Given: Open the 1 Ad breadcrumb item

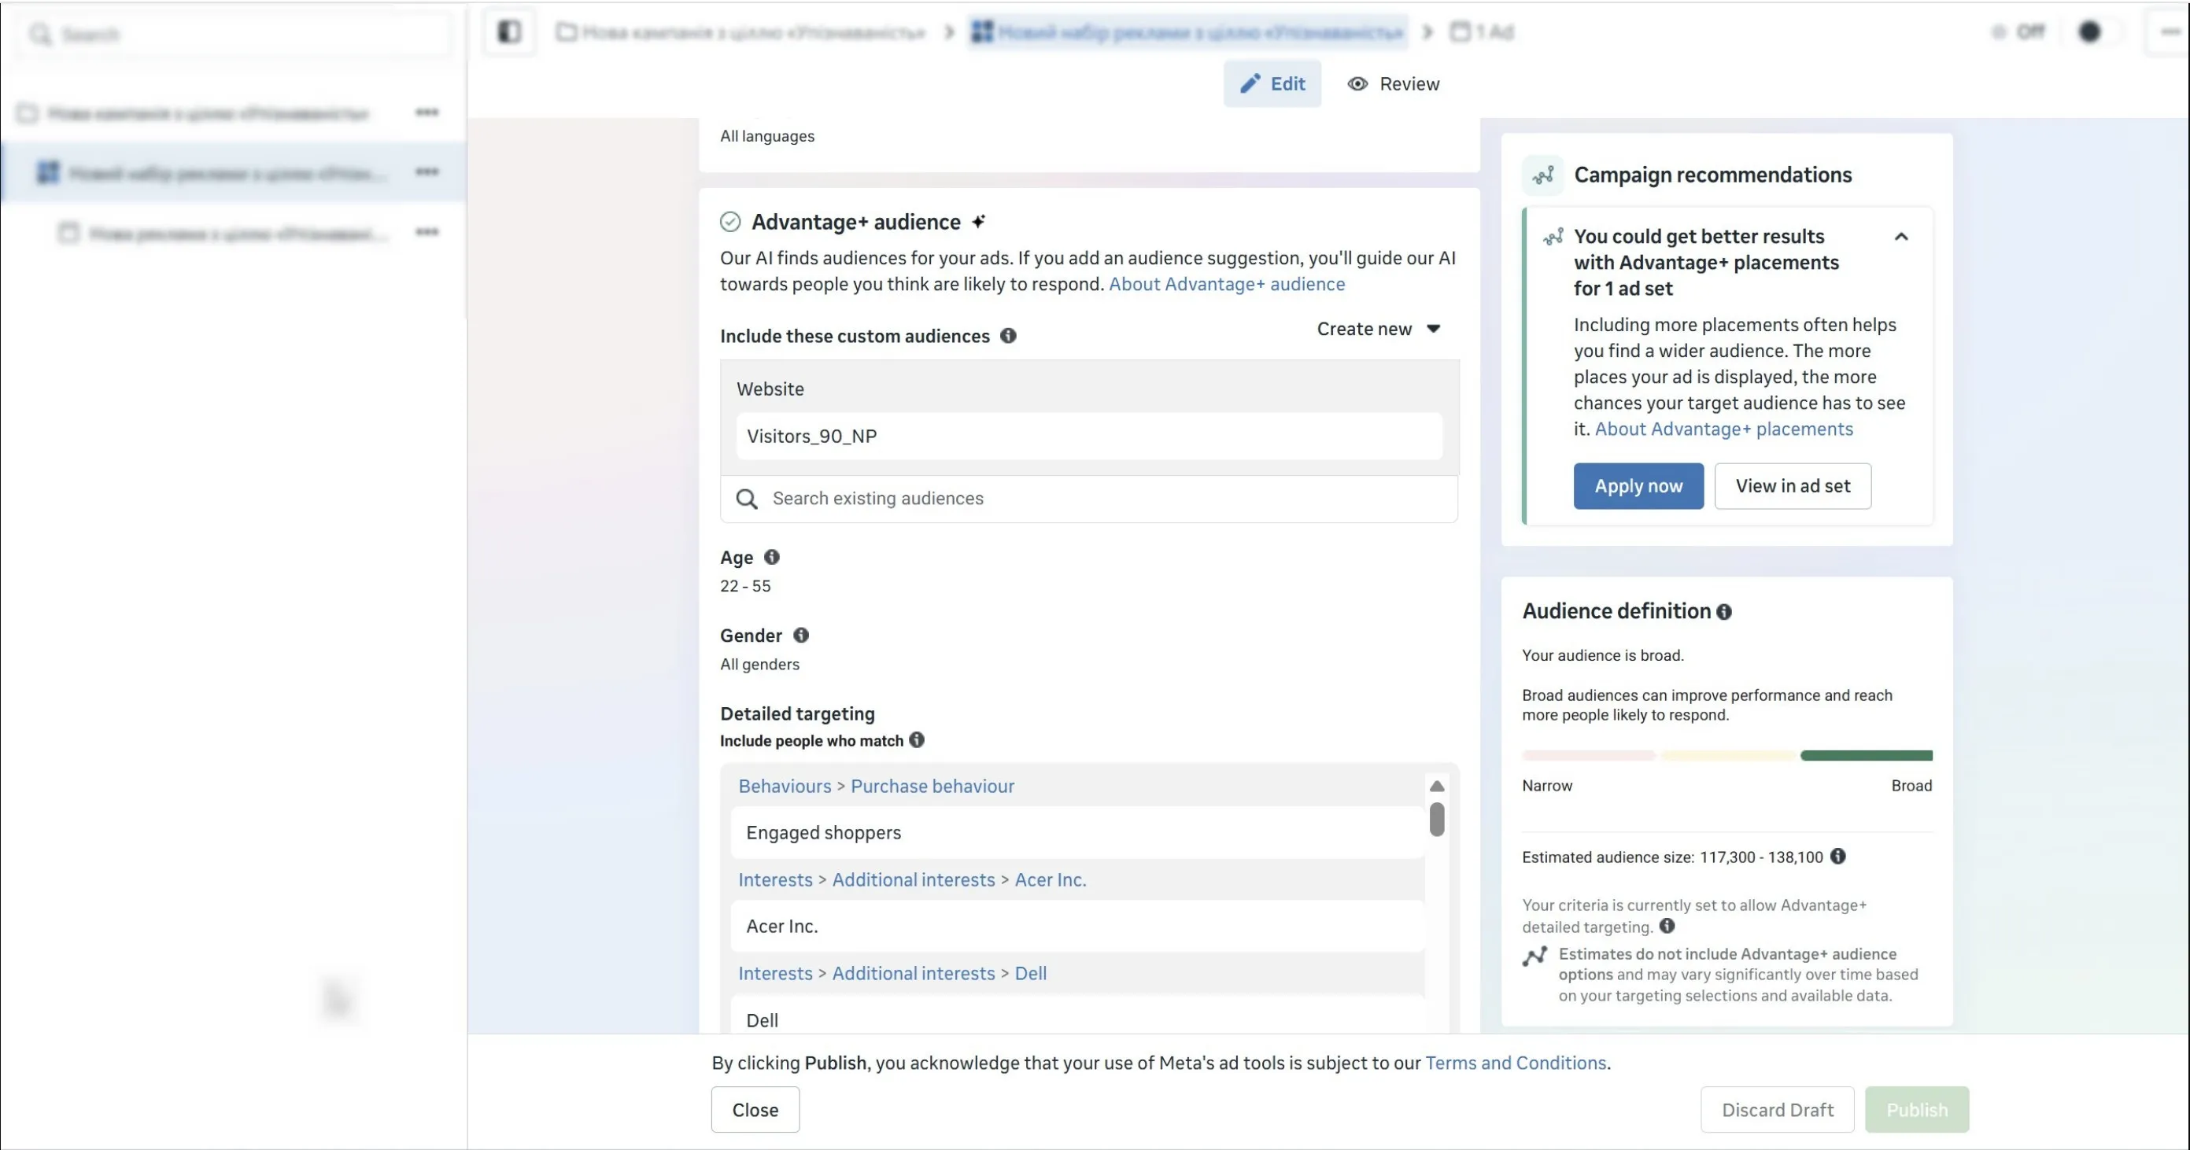Looking at the screenshot, I should pos(1483,31).
